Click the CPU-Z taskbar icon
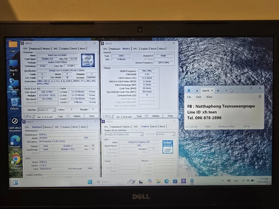This screenshot has width=279, height=209. click(184, 181)
